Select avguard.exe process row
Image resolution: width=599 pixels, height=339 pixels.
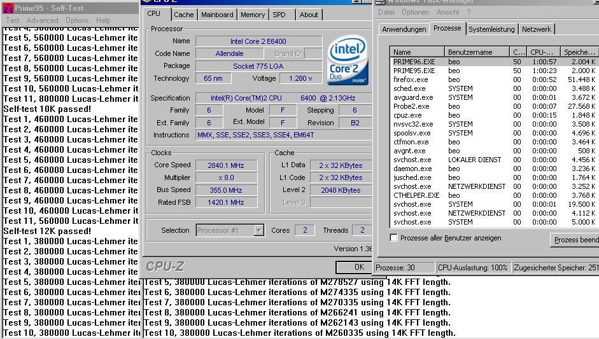coord(495,97)
